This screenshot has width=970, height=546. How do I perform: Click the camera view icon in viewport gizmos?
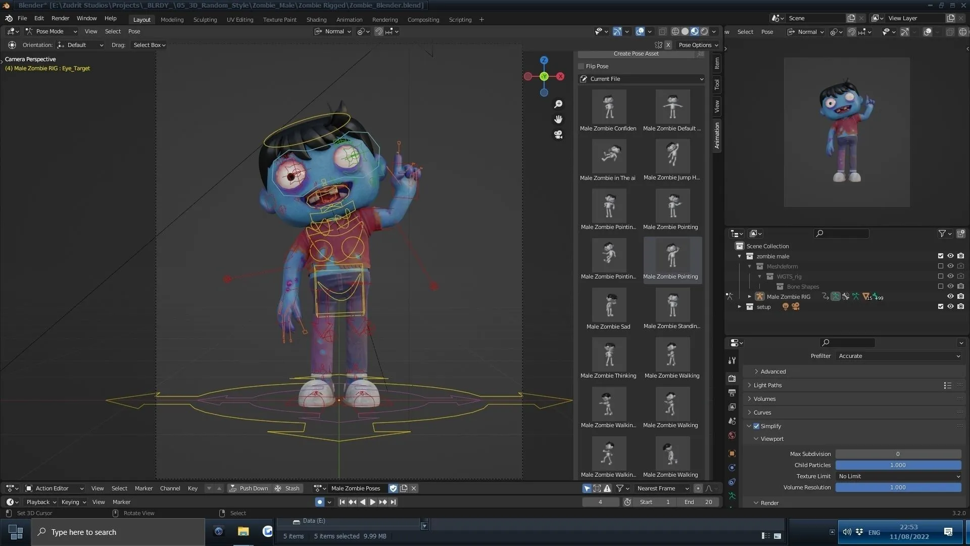[x=558, y=134]
